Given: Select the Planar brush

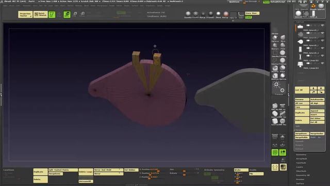Looking at the screenshot, I should (x=283, y=69).
